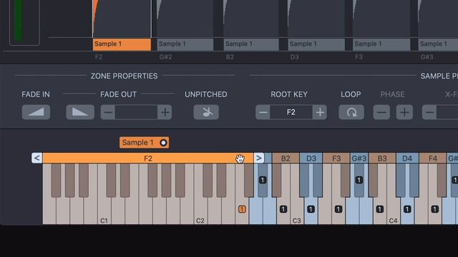Image resolution: width=458 pixels, height=257 pixels.
Task: Select Sample 1 block at D3
Action: (316, 44)
